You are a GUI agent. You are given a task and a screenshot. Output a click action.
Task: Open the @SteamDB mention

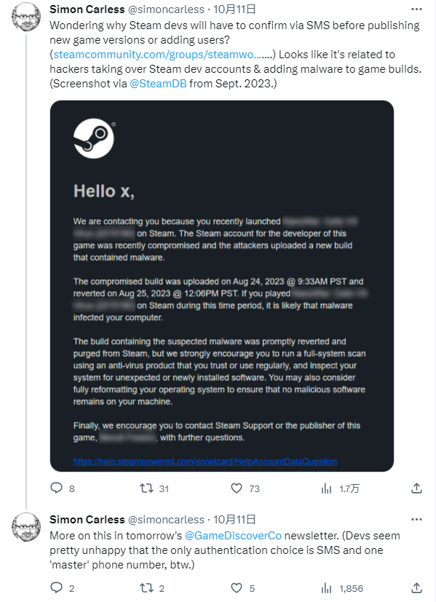coord(158,83)
